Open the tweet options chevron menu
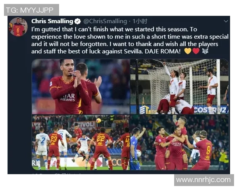238x190 pixels. (x=226, y=21)
